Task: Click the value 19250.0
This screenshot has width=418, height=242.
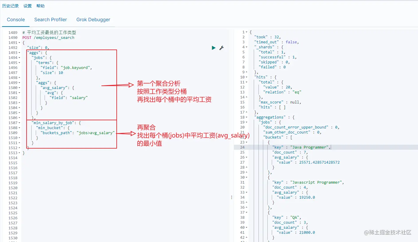Action: (x=307, y=197)
